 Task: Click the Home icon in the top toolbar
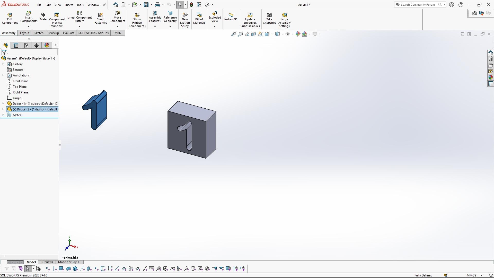coord(116,5)
